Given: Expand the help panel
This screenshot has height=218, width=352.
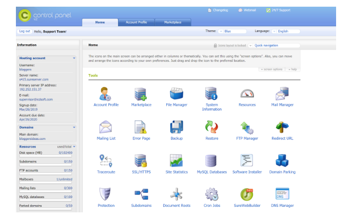Looking at the screenshot, I should coord(292,69).
